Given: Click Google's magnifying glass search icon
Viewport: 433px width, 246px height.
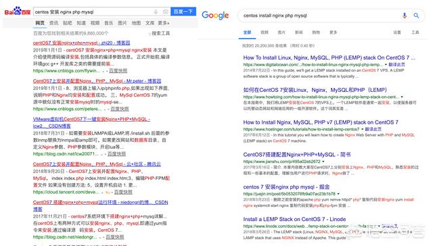Looking at the screenshot, I should click(416, 16).
